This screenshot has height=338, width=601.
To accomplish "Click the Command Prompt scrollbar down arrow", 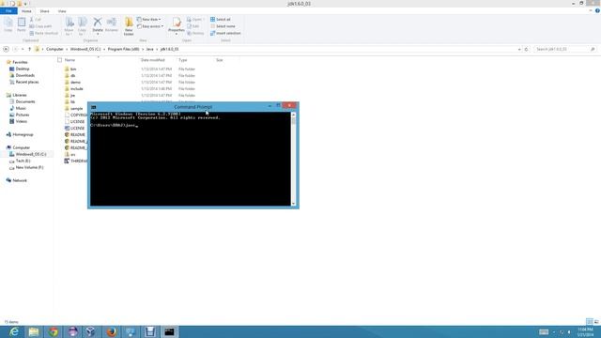I will point(294,204).
